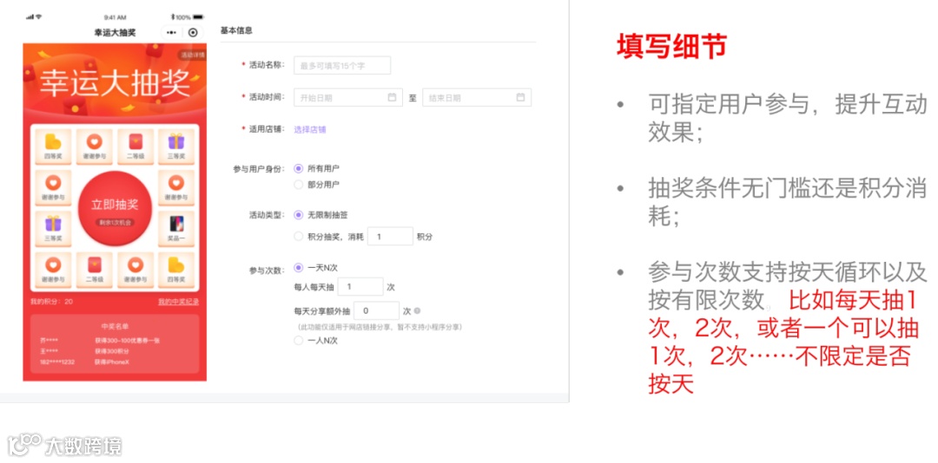Tap 二等级 red envelope tile beside 三等奖 gift
Image resolution: width=938 pixels, height=463 pixels.
(x=135, y=147)
